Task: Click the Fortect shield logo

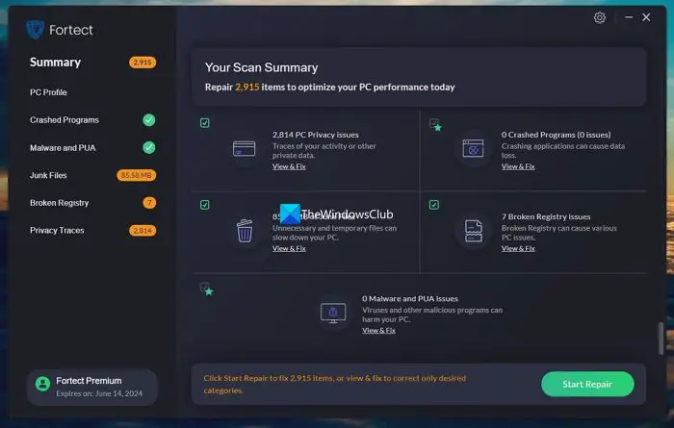Action: 35,30
